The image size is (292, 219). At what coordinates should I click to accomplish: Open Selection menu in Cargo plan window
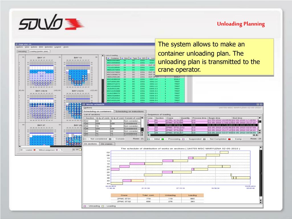point(48,47)
